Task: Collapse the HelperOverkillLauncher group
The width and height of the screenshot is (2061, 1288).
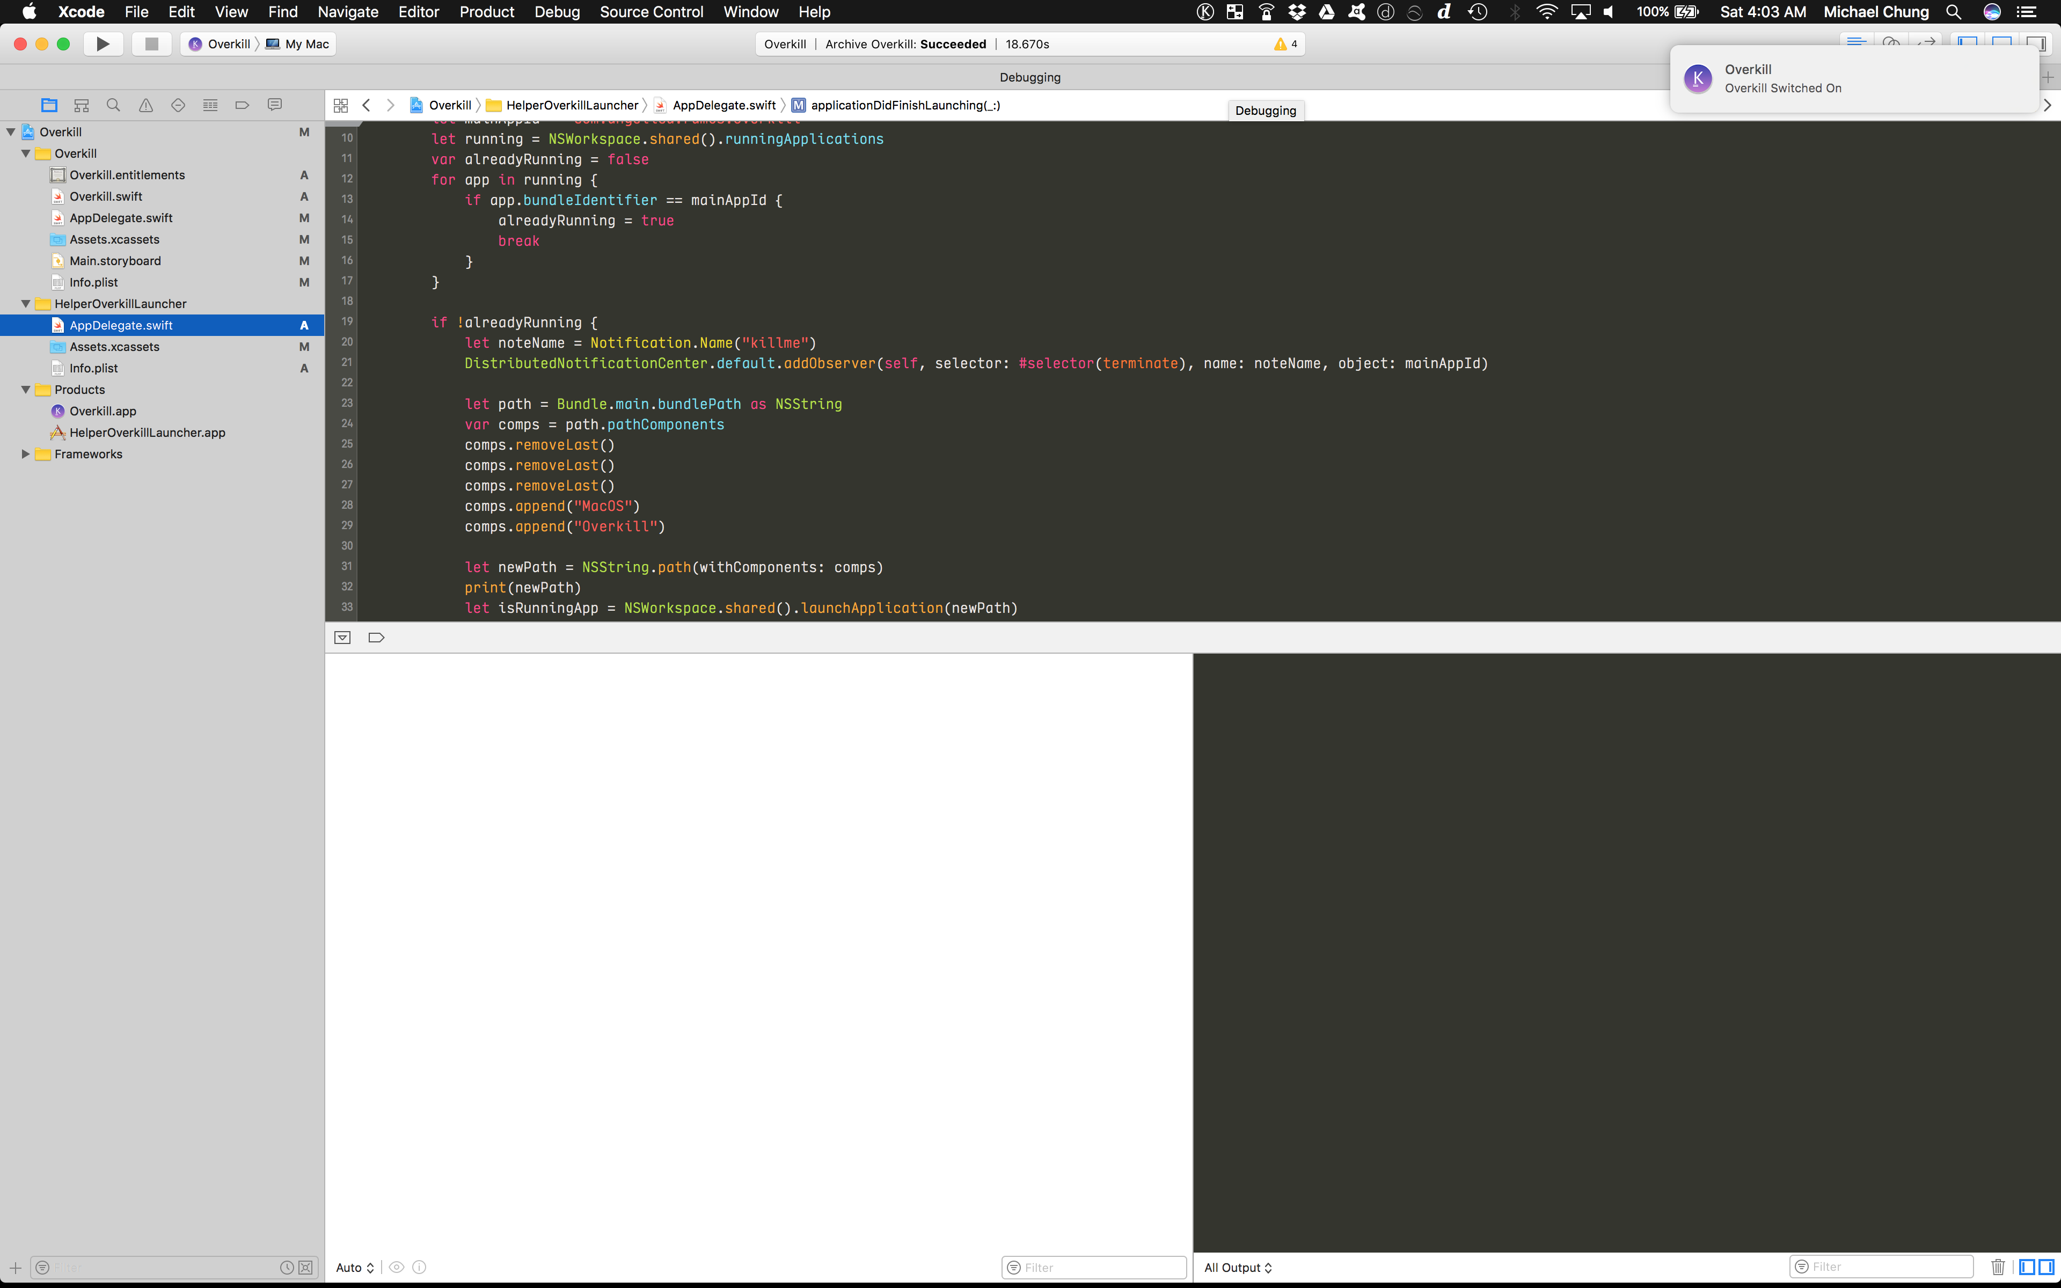Action: [26, 303]
